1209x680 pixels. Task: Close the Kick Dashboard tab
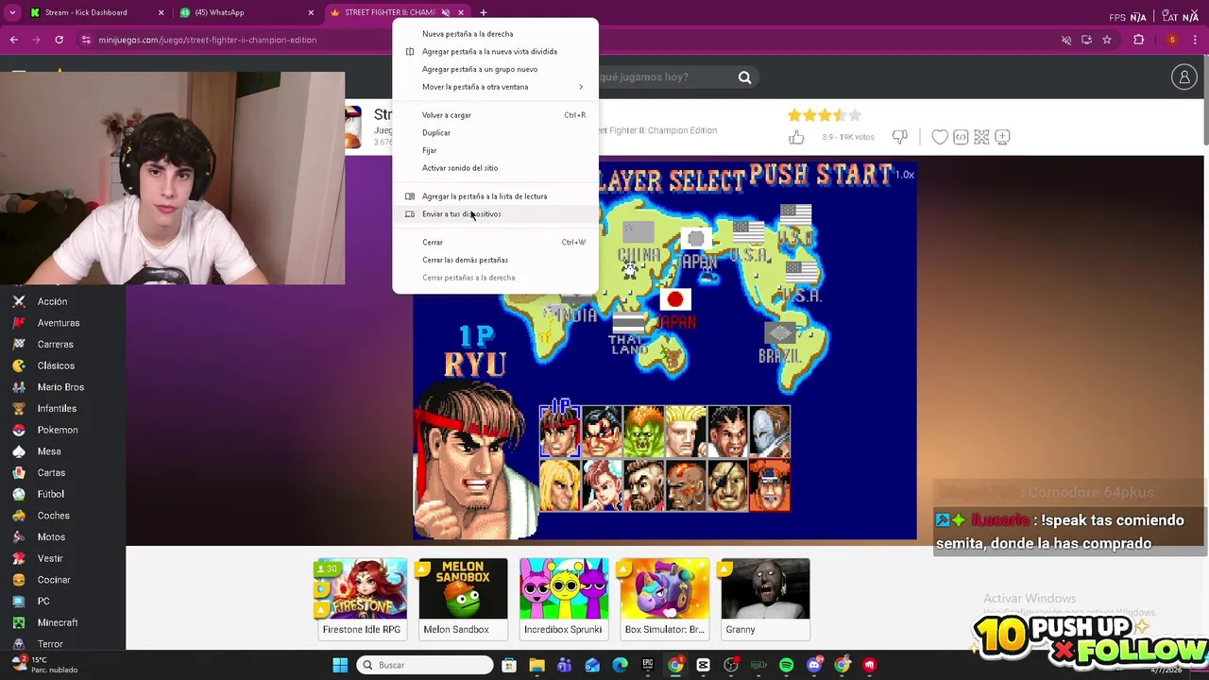(x=161, y=12)
